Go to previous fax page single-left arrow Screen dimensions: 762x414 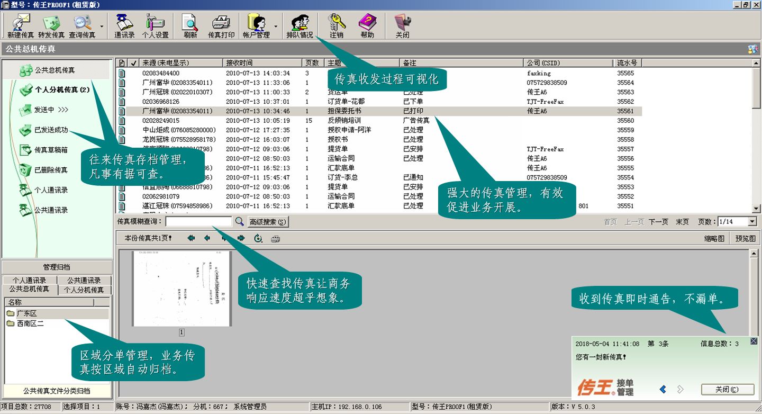tap(207, 238)
